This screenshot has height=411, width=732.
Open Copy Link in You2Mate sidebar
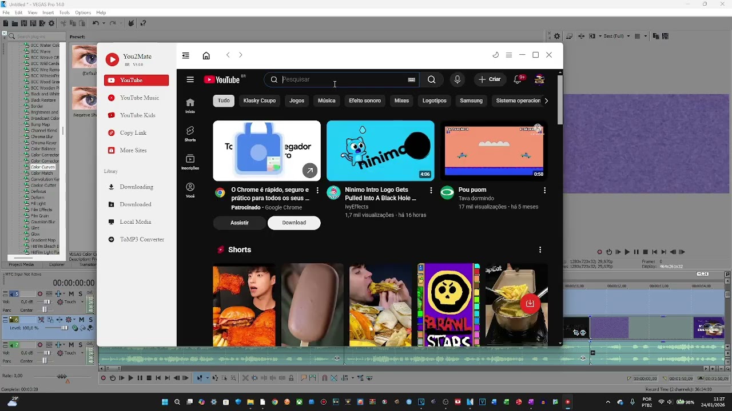pyautogui.click(x=137, y=133)
